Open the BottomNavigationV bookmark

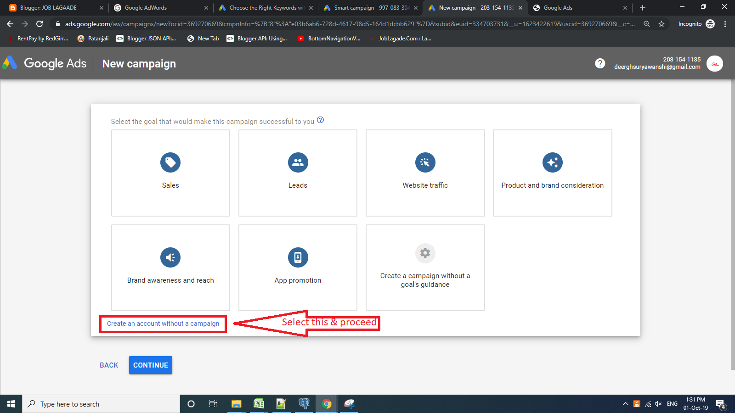329,39
